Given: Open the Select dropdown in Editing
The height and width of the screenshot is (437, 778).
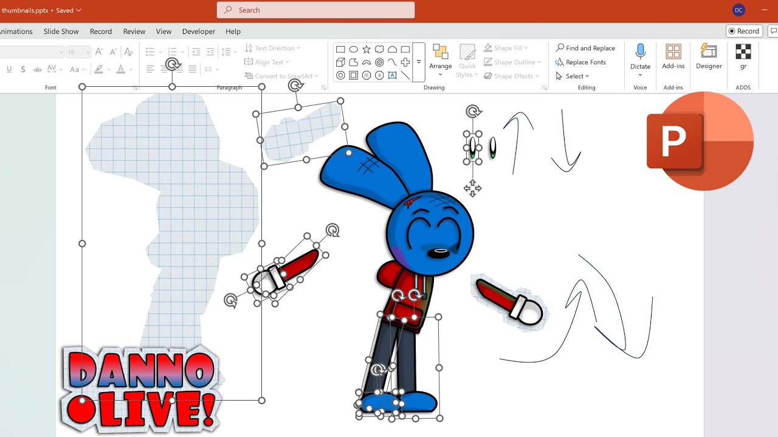Looking at the screenshot, I should (x=572, y=76).
